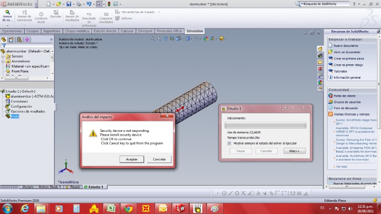381x214 pixels.
Task: Click Pausa in the solver dialog
Action: [x=241, y=151]
